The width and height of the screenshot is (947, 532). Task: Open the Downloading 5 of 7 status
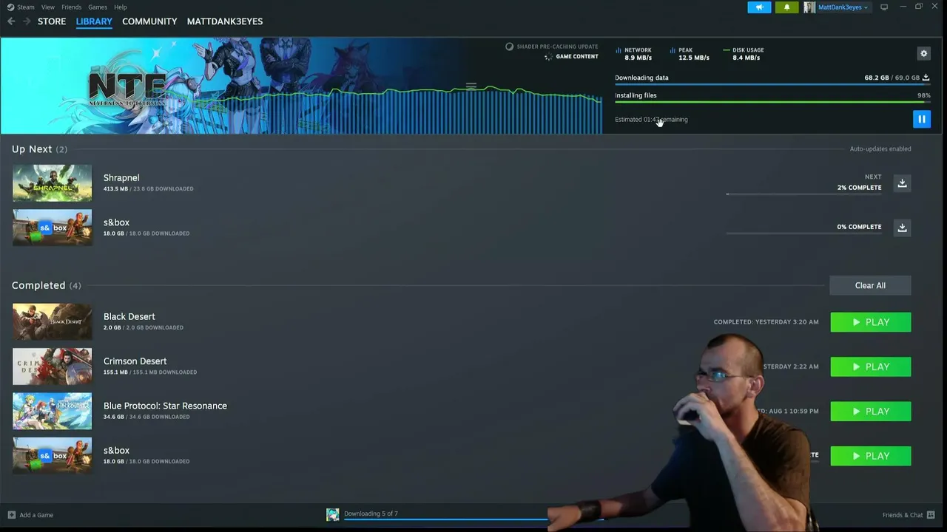pyautogui.click(x=371, y=514)
